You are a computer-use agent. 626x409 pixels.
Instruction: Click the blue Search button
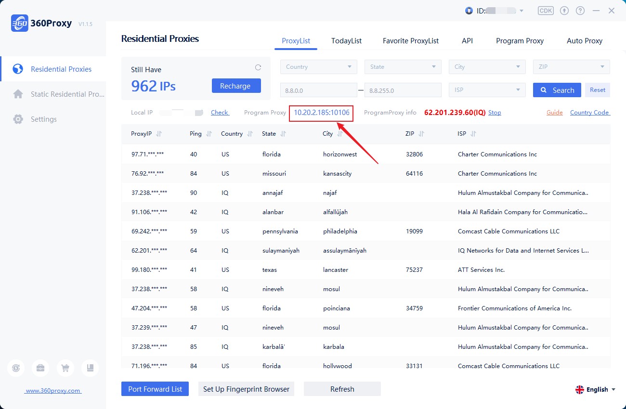[557, 90]
